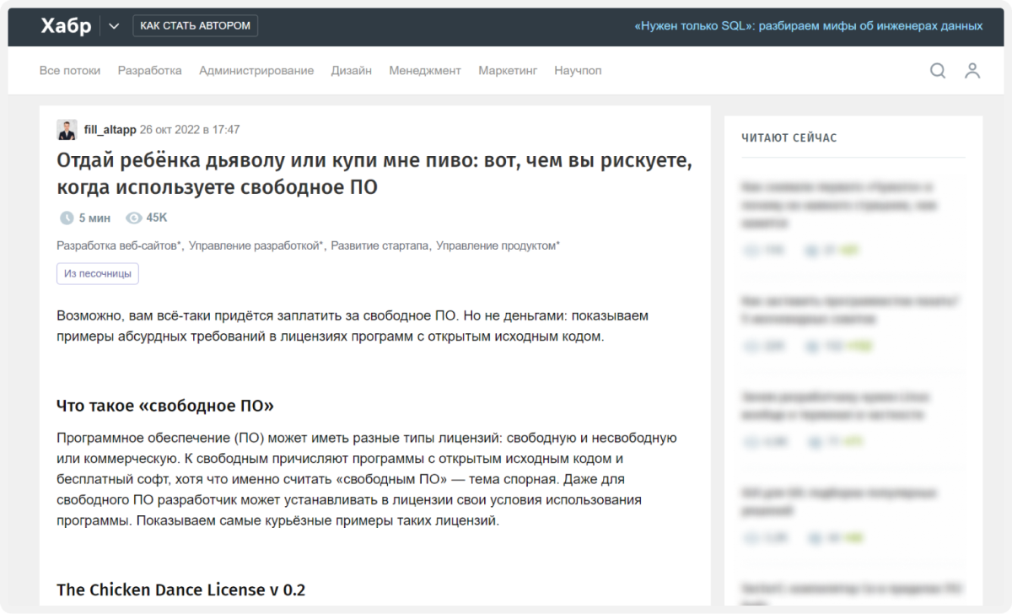Open the «Нужен только SQL» banner link
This screenshot has width=1012, height=614.
click(x=808, y=26)
